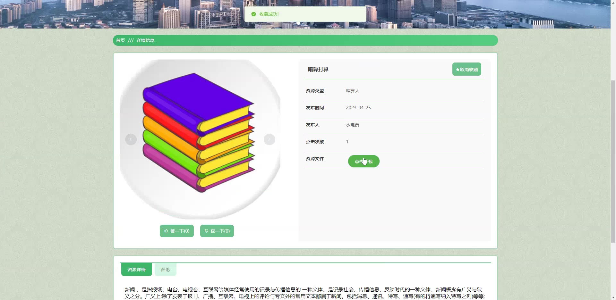
Task: Click the publish date 2023-04-25
Action: 358,108
